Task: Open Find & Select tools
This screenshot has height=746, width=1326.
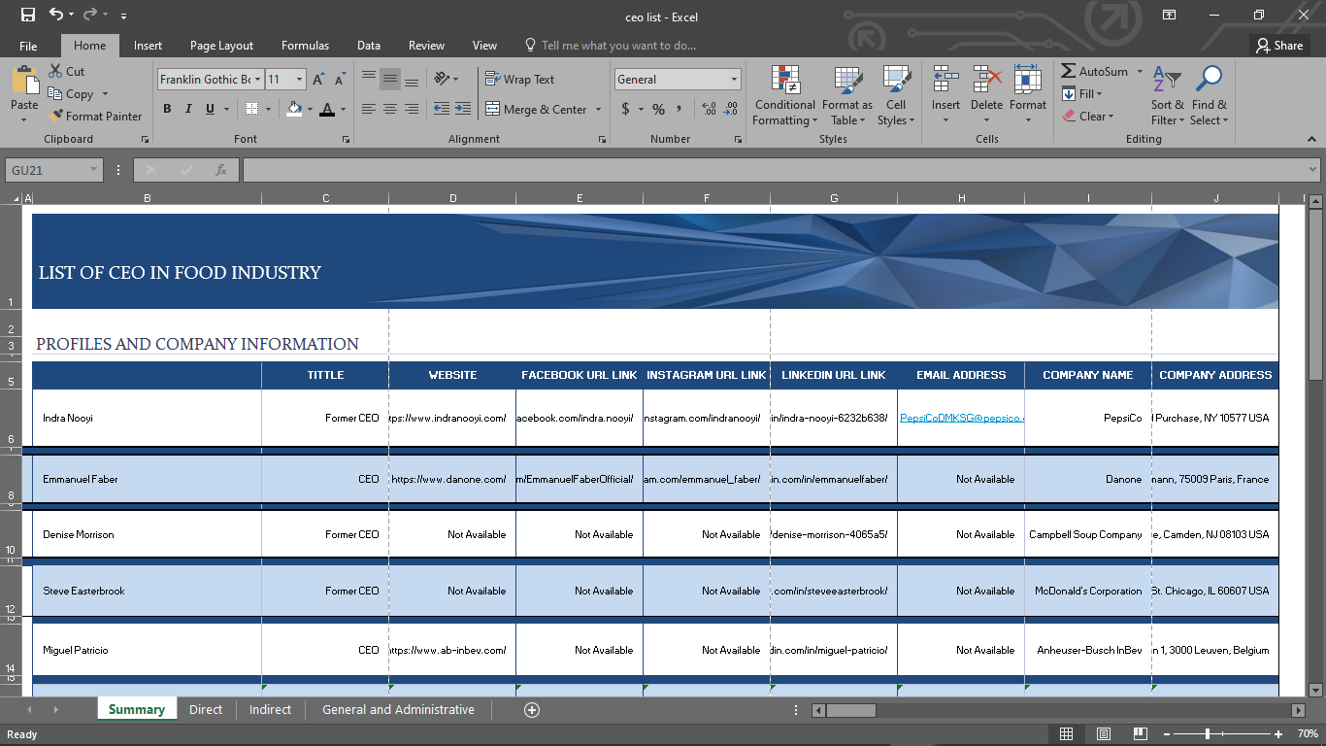Action: [1209, 95]
